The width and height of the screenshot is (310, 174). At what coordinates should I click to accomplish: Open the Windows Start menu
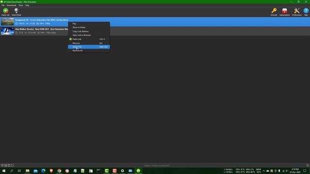pyautogui.click(x=4, y=171)
